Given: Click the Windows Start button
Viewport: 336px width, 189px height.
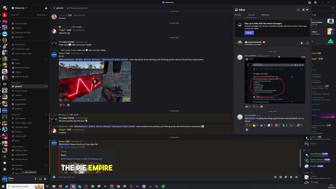Looking at the screenshot, I should pyautogui.click(x=3, y=186).
